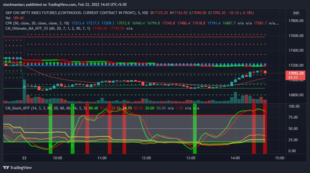Click the 25.00 stochastic axis label

[x=293, y=140]
